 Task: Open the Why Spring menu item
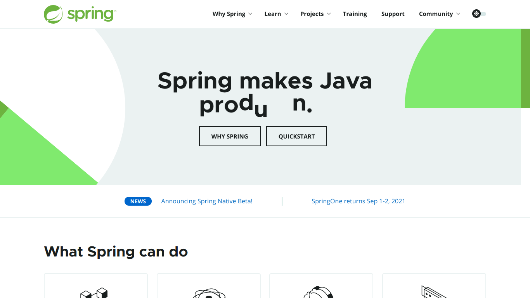[229, 14]
